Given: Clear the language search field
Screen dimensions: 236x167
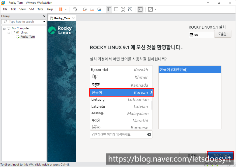Looking at the screenshot, I should 149,134.
